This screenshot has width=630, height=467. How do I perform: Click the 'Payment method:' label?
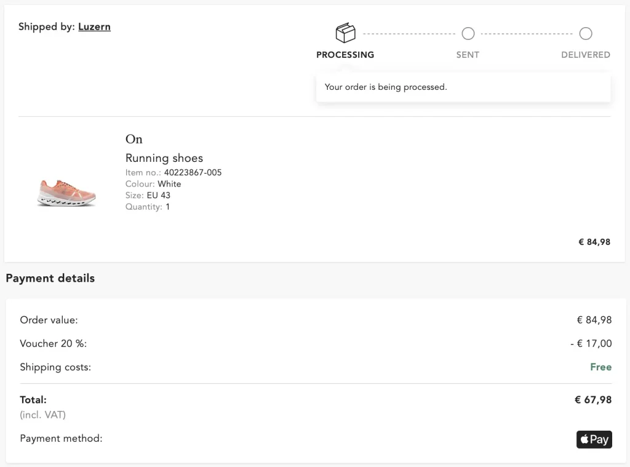coord(61,439)
